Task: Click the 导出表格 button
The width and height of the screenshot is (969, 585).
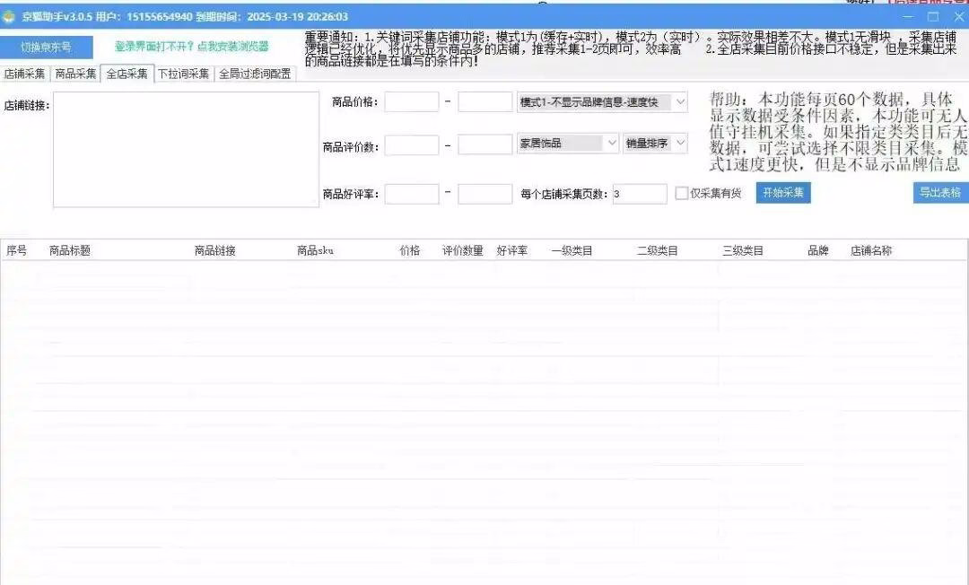Action: click(939, 193)
